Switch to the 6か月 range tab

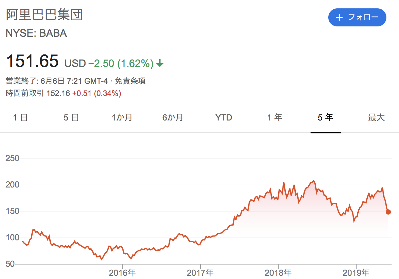click(x=173, y=117)
